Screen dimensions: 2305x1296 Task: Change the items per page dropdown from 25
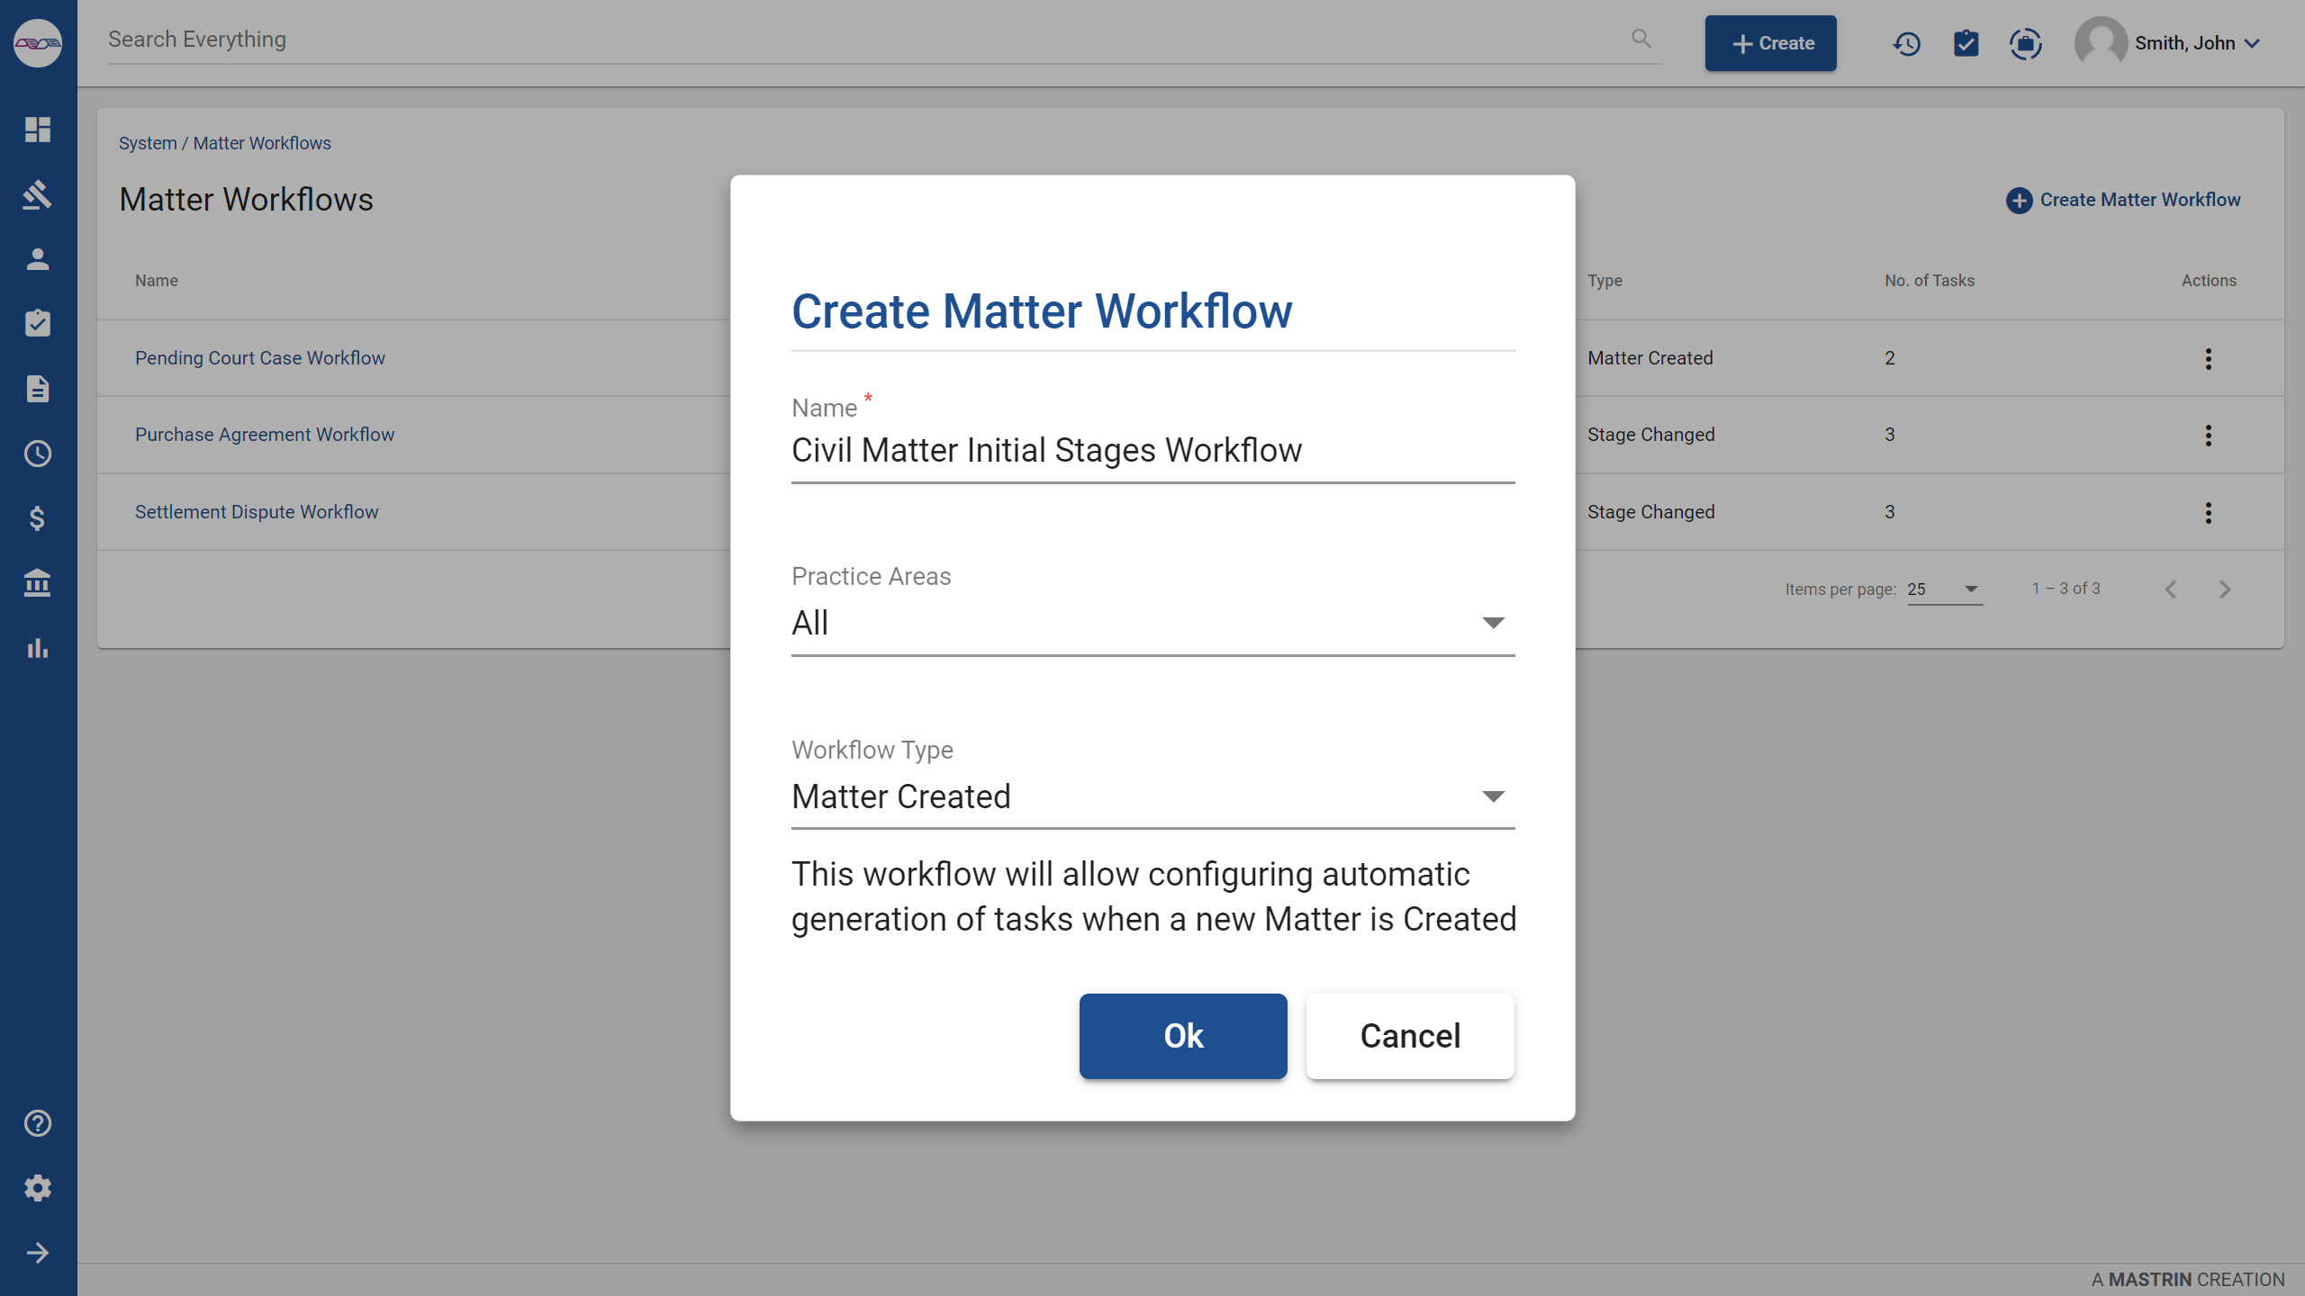click(x=1943, y=589)
